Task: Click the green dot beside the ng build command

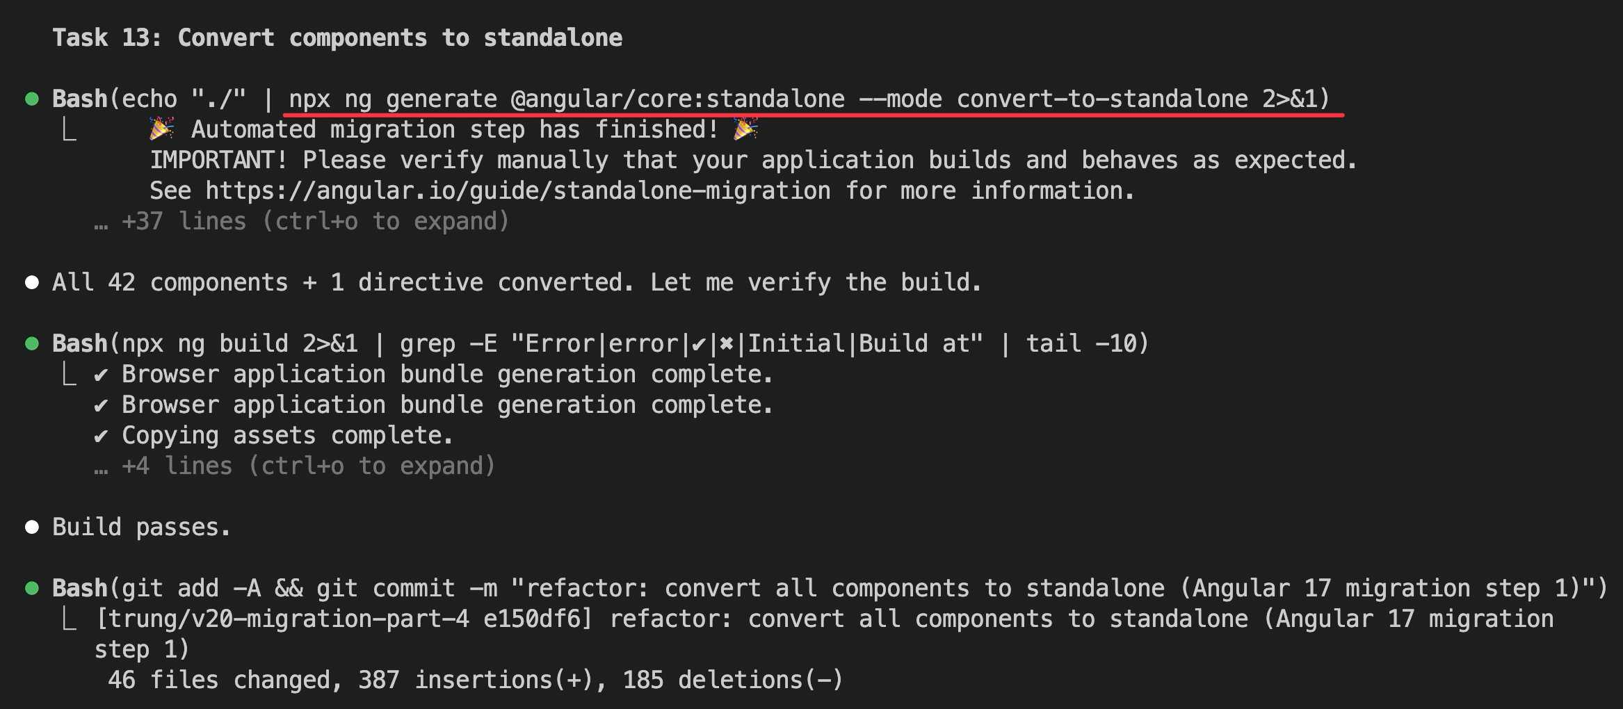Action: tap(32, 343)
